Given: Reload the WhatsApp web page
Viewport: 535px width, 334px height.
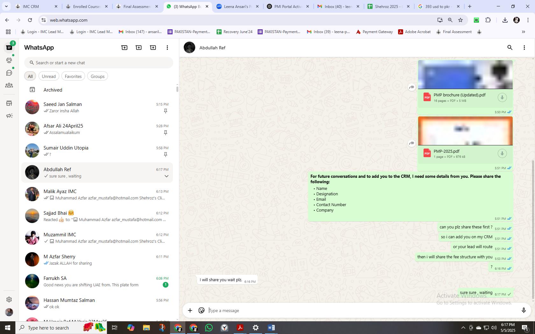Looking at the screenshot, I should (30, 20).
